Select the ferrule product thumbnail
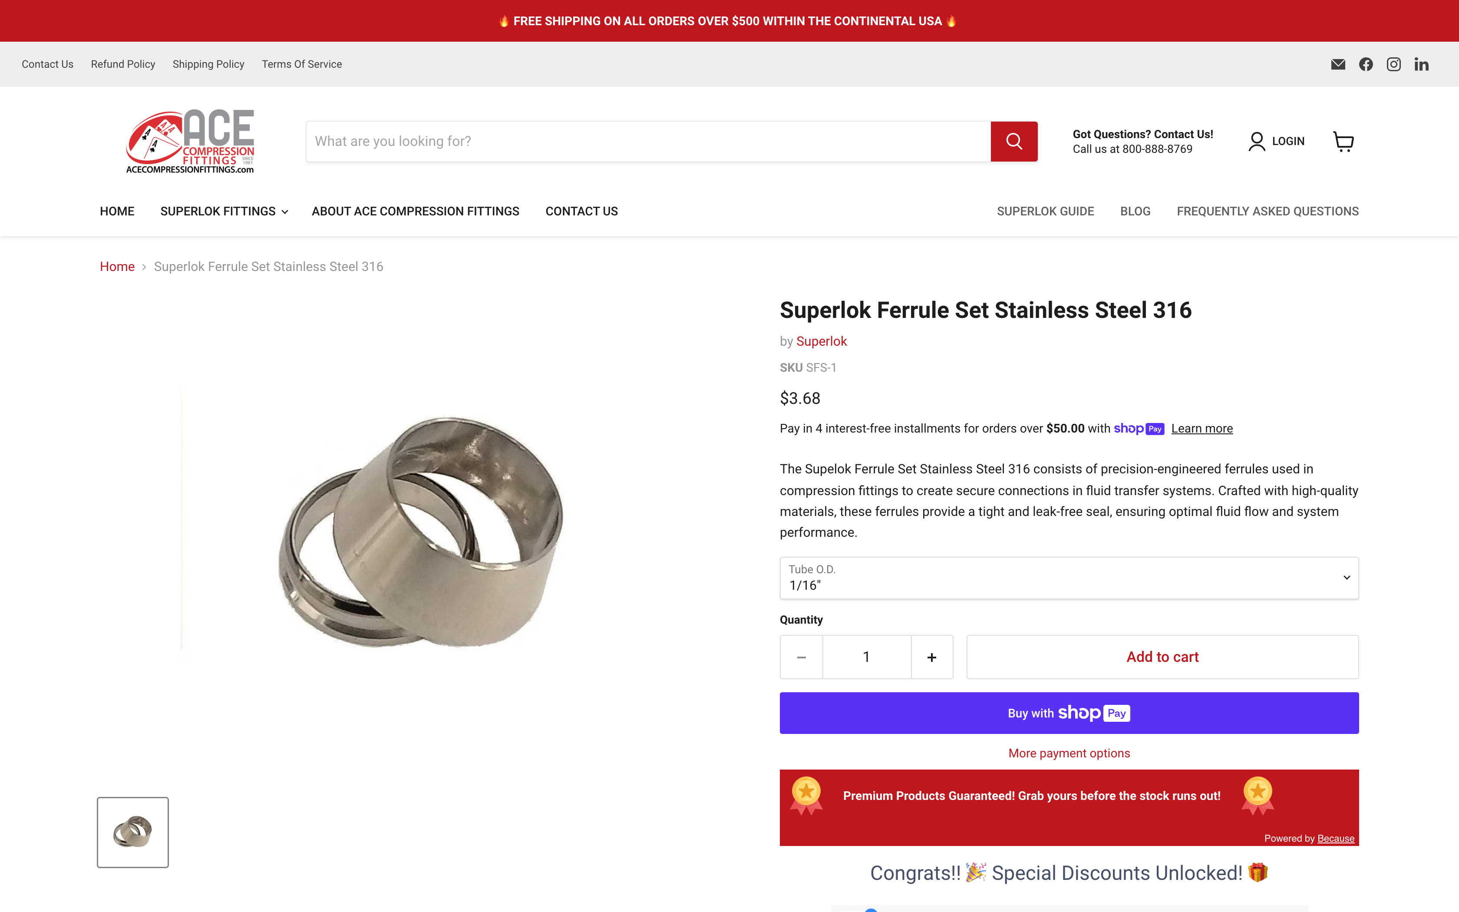Viewport: 1459px width, 912px height. coord(132,833)
